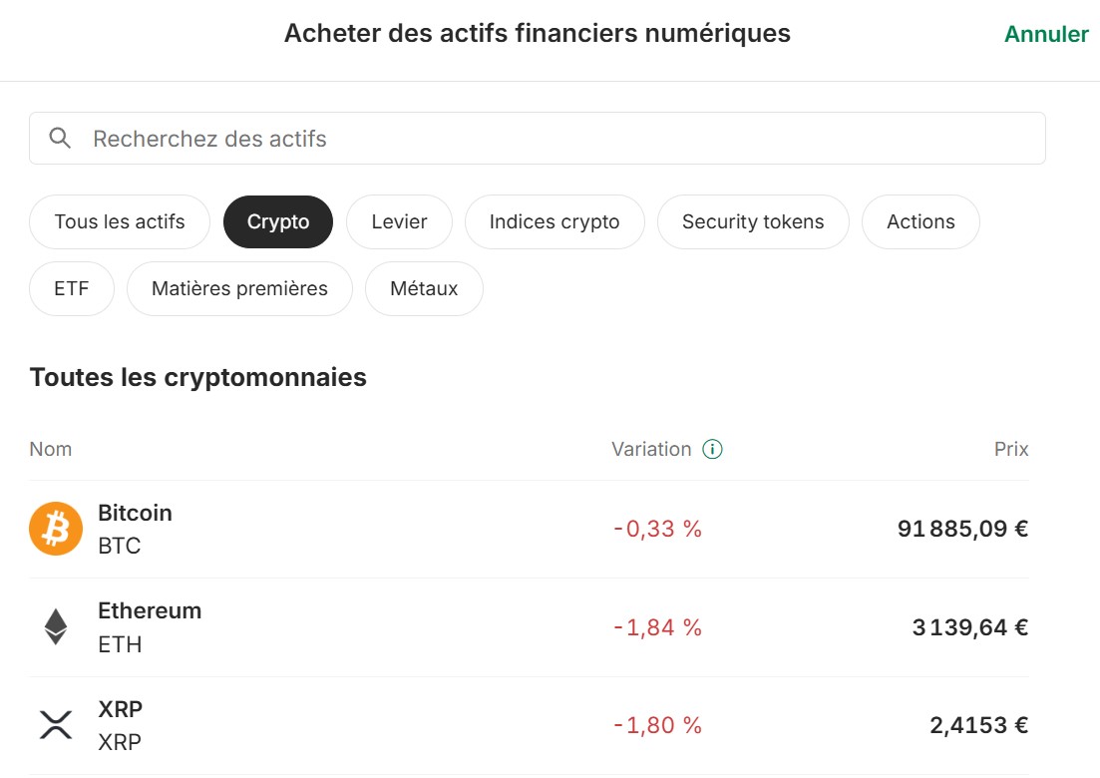
Task: Enable the Levier filter
Action: pyautogui.click(x=399, y=221)
